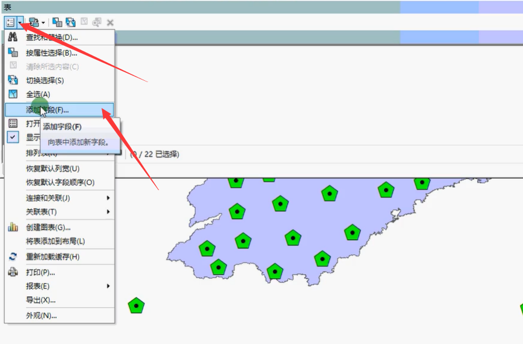Expand the 报表(E) submenu
The image size is (523, 344).
pyautogui.click(x=59, y=286)
